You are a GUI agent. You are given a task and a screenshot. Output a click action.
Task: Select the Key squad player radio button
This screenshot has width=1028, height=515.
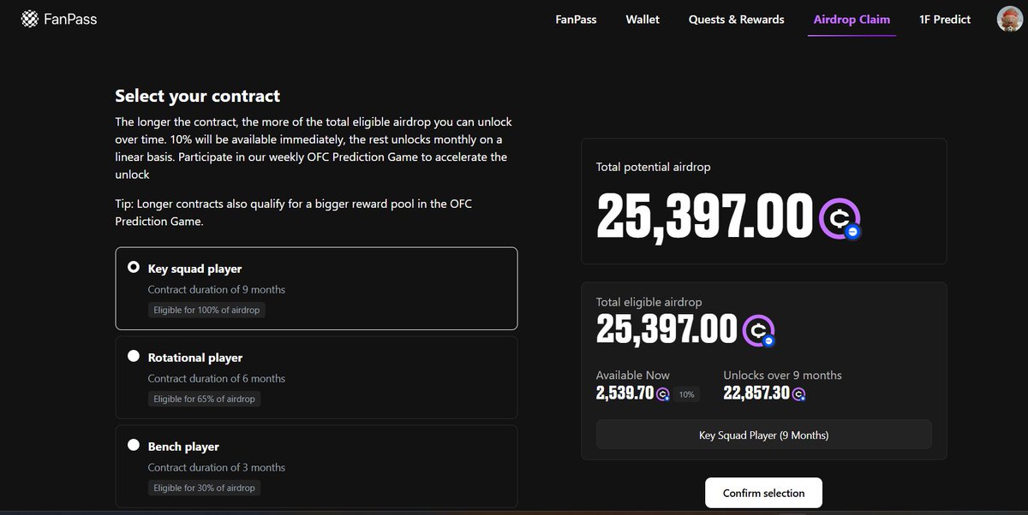point(134,267)
